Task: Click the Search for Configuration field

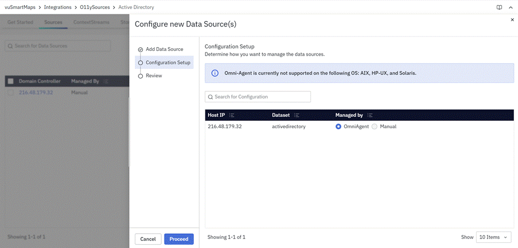Action: coord(258,97)
